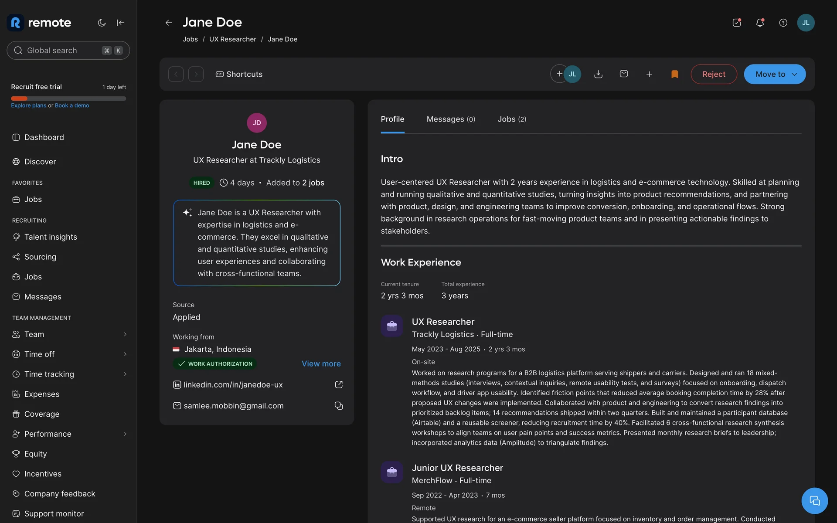
Task: Toggle the orange bookmark on candidate
Action: [674, 74]
